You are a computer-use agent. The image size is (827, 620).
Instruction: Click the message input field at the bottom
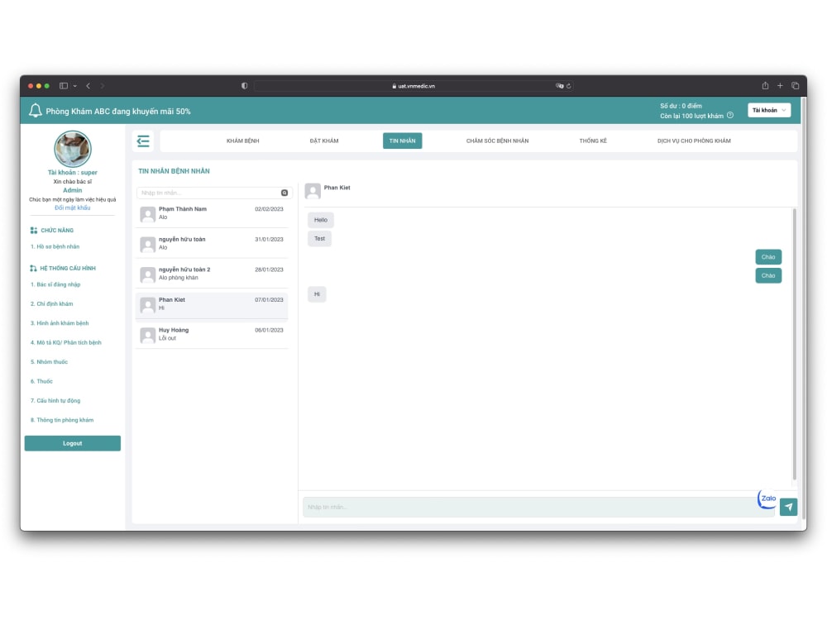tap(538, 508)
